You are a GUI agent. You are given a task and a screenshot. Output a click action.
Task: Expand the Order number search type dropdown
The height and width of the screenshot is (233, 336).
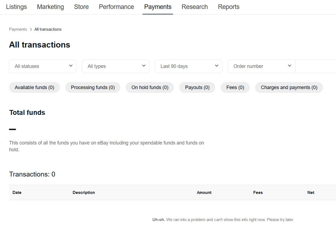[261, 66]
